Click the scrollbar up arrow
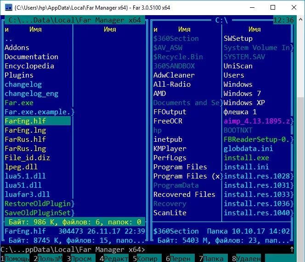 coord(301,19)
